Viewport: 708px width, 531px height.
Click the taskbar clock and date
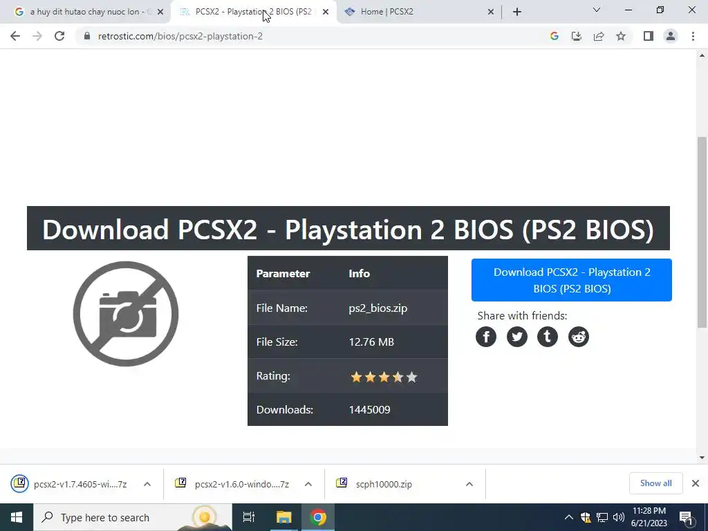coord(649,517)
